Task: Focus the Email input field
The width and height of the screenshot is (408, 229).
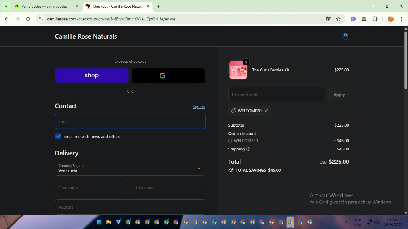Action: 130,121
